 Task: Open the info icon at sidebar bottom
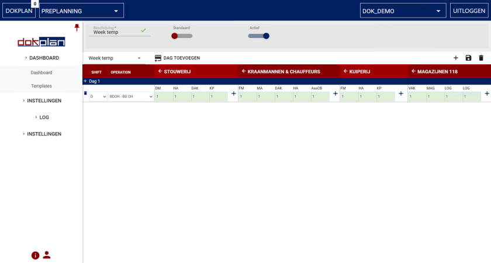pyautogui.click(x=35, y=255)
